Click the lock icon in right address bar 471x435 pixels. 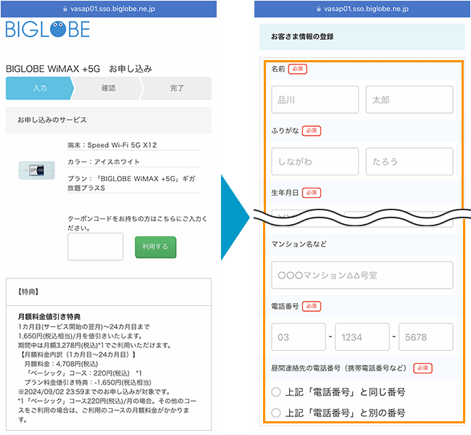click(319, 9)
